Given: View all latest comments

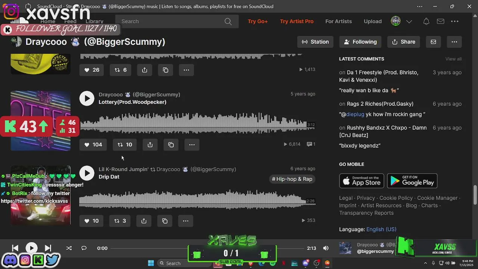Looking at the screenshot, I should point(453,59).
